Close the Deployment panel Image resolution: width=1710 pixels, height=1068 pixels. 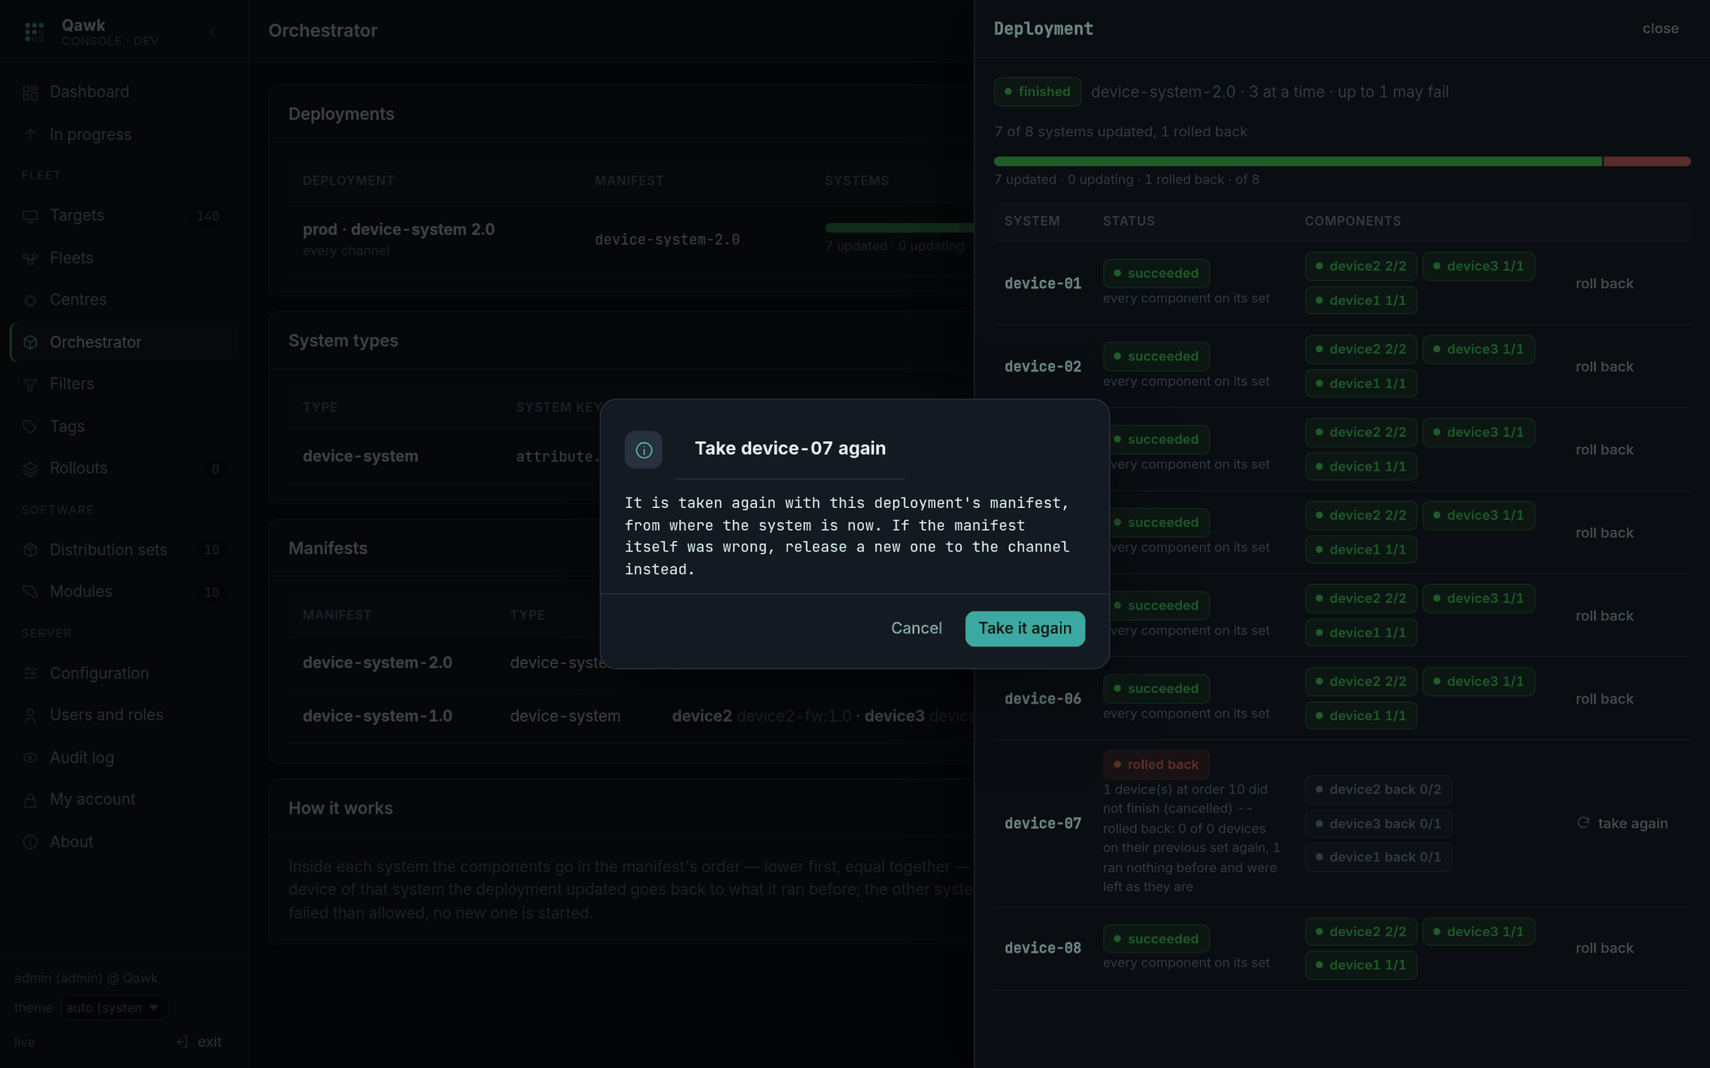point(1660,28)
